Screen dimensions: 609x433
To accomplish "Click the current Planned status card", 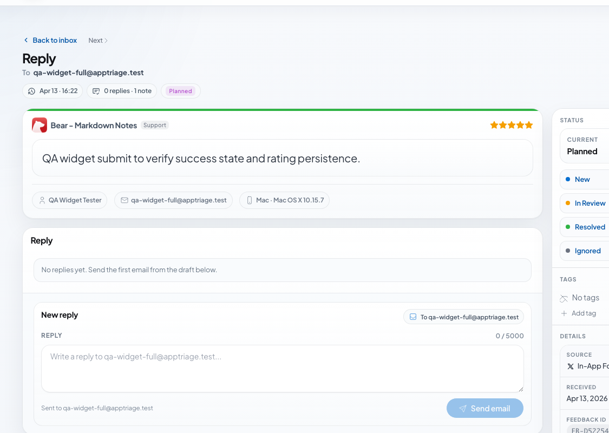I will click(x=585, y=146).
